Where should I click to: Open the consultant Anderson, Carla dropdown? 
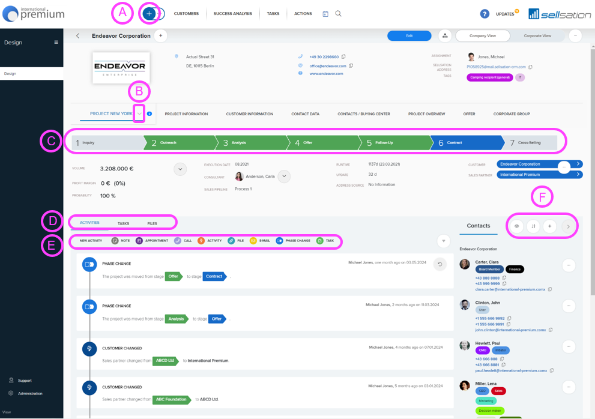[284, 176]
